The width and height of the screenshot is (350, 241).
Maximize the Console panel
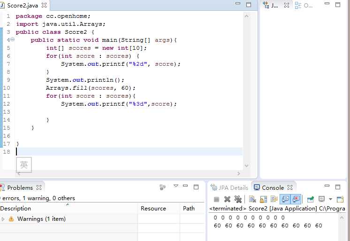click(338, 187)
